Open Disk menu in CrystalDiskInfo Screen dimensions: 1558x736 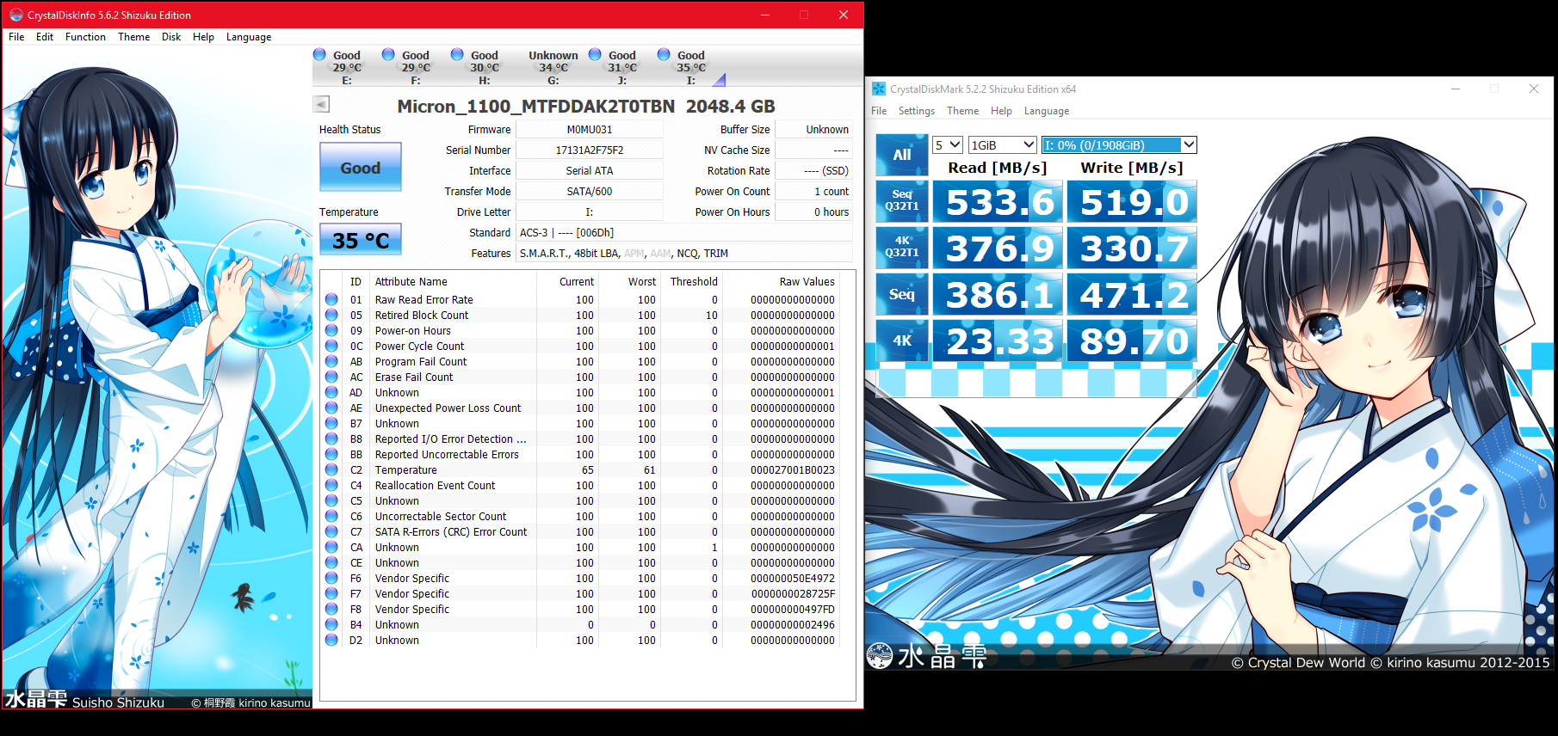[171, 37]
